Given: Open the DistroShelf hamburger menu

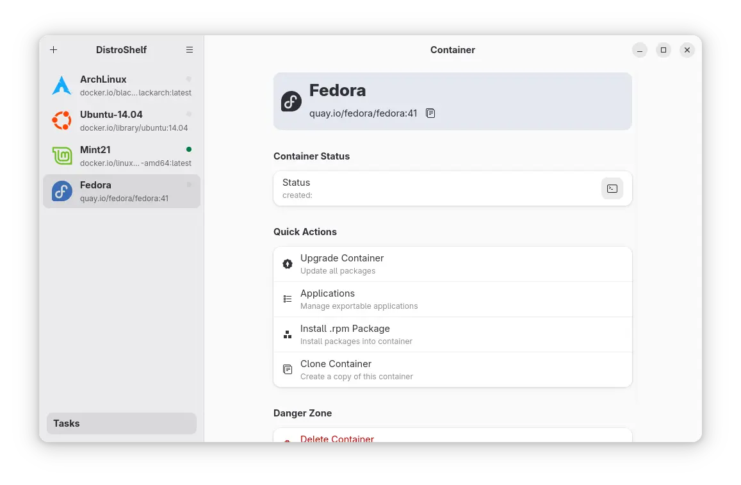Looking at the screenshot, I should (190, 49).
